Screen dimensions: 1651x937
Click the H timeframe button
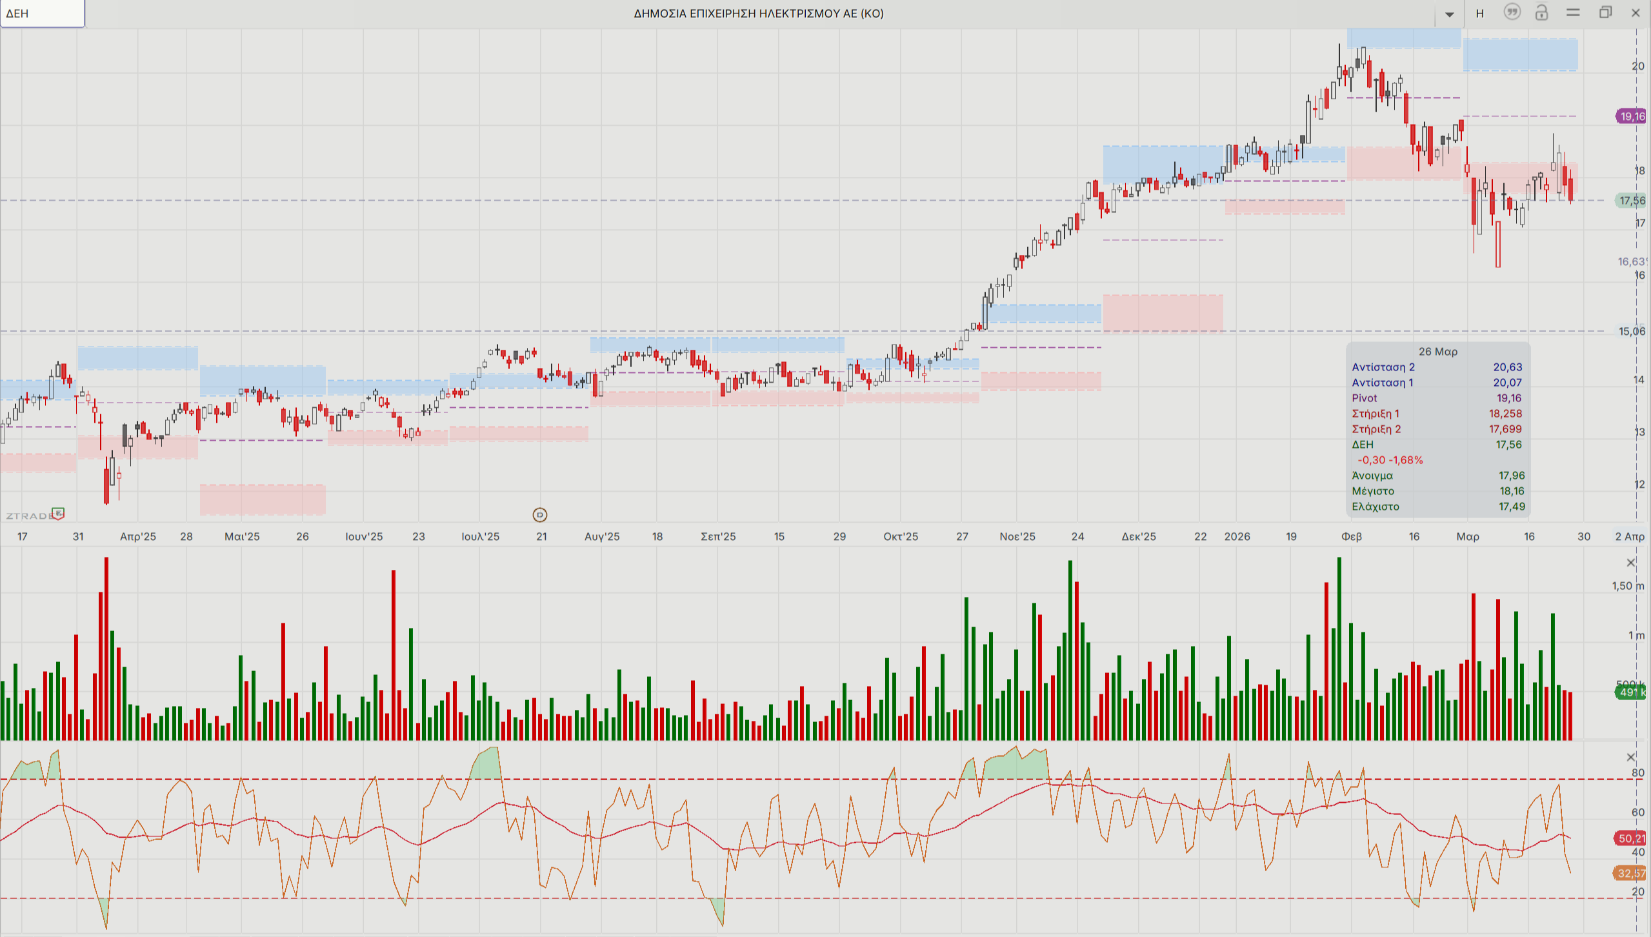[x=1480, y=14]
